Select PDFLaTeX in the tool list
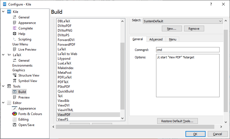Image resolution: width=230 pixels, height=139 pixels. coord(88,77)
